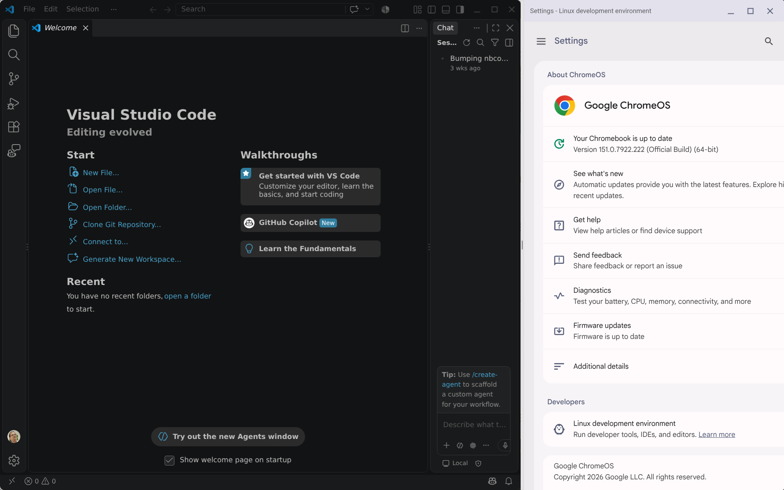Uncheck Show welcome page on startup
Screen dimensions: 784x490
[169, 460]
